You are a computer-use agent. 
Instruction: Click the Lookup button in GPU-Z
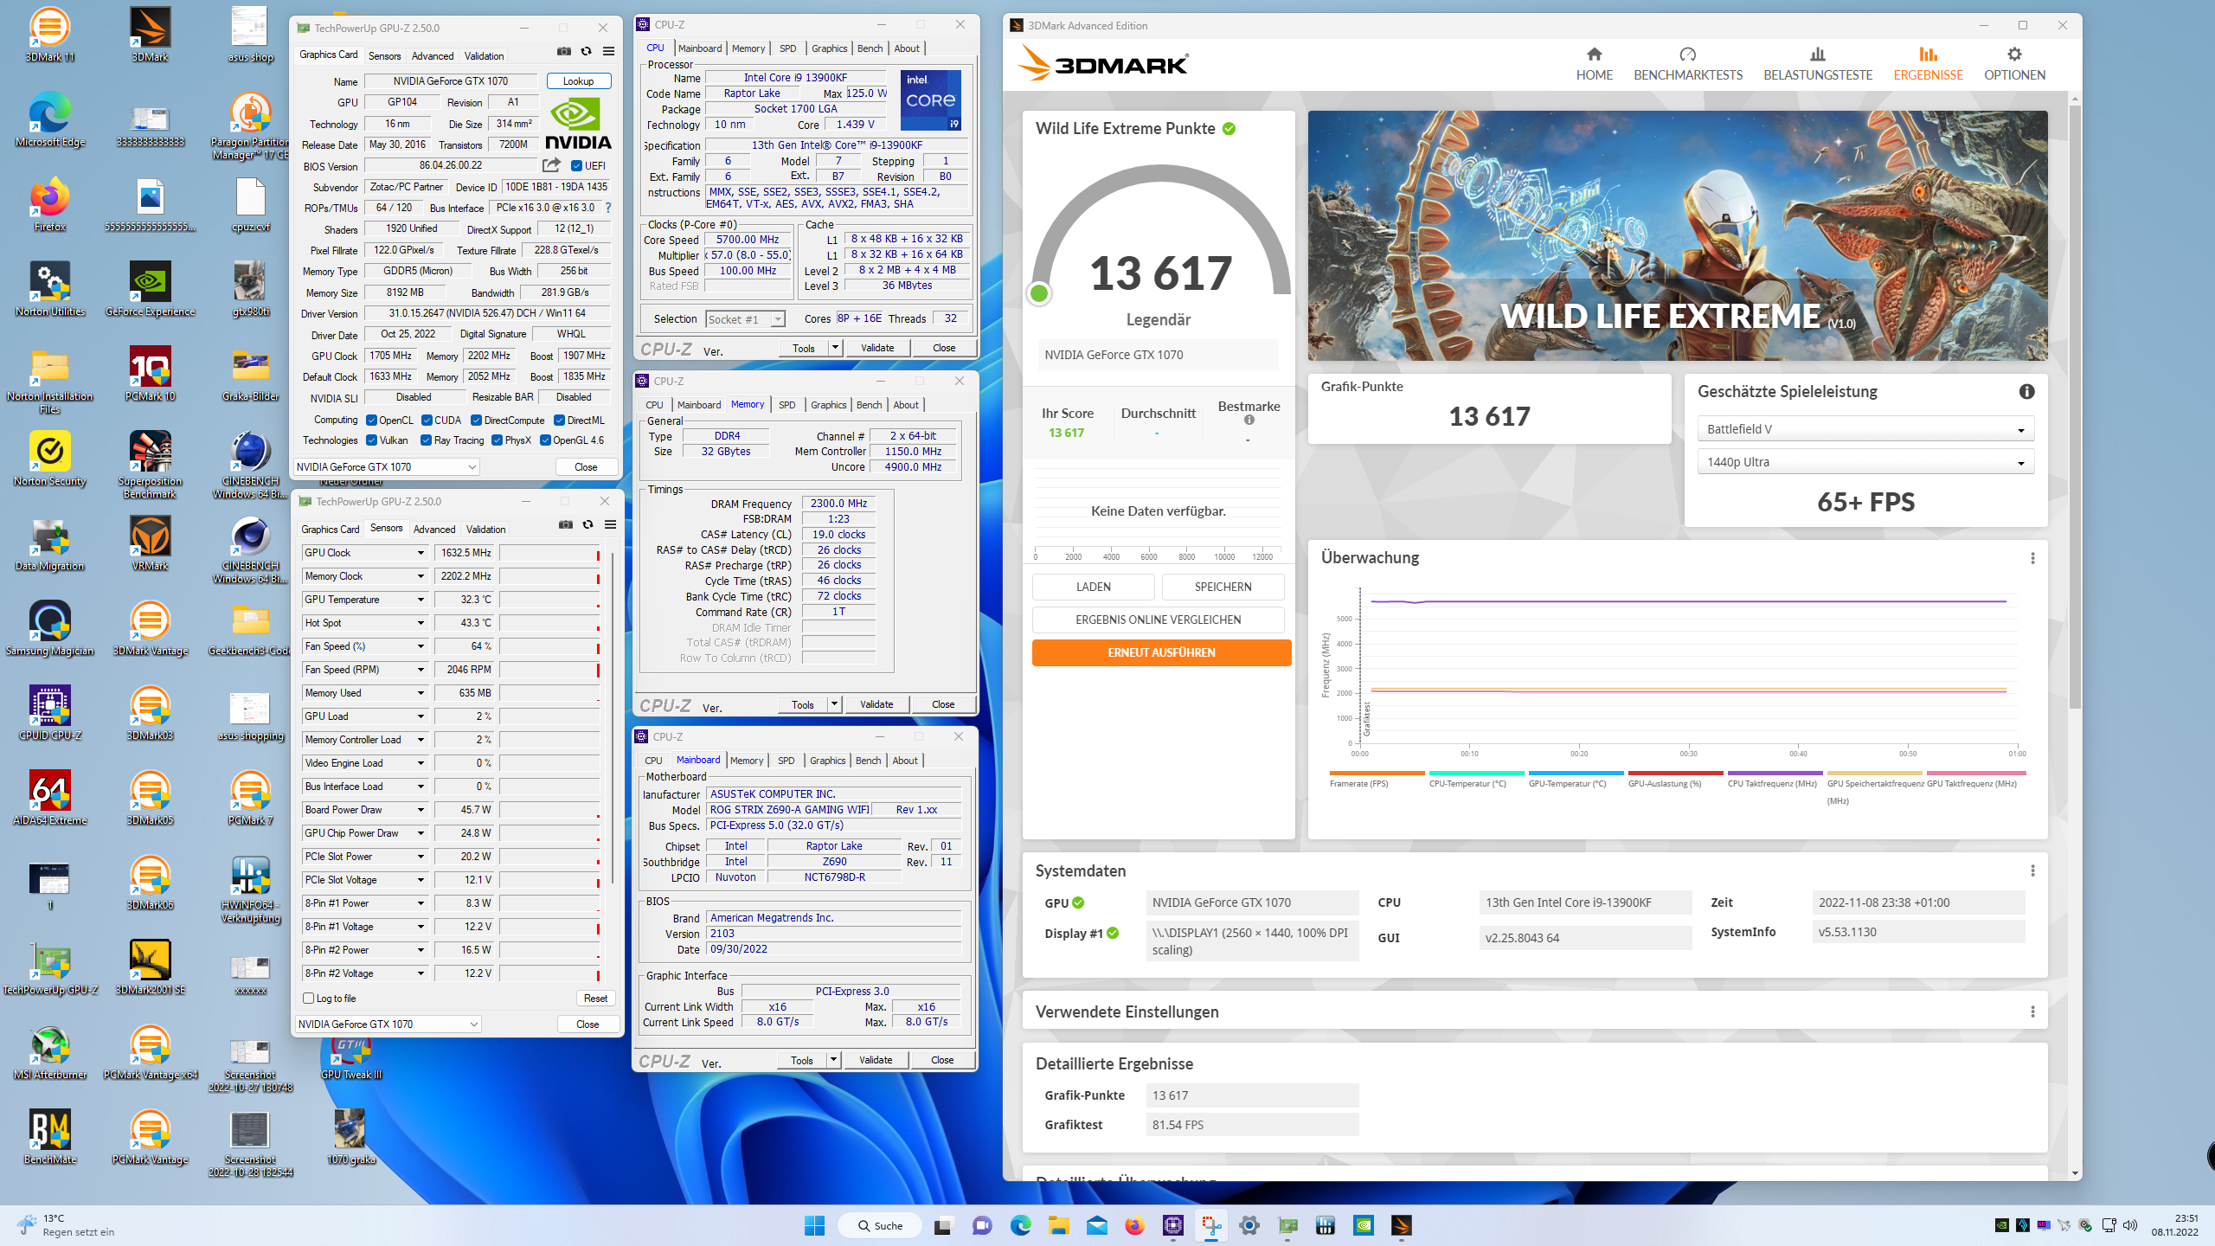pyautogui.click(x=578, y=81)
